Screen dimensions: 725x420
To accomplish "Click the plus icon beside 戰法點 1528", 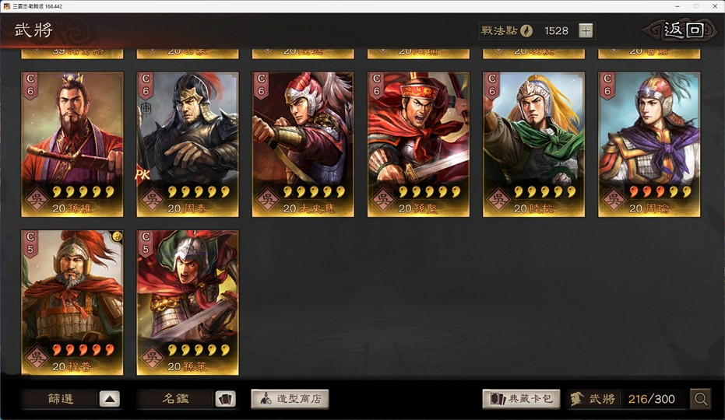I will click(586, 31).
